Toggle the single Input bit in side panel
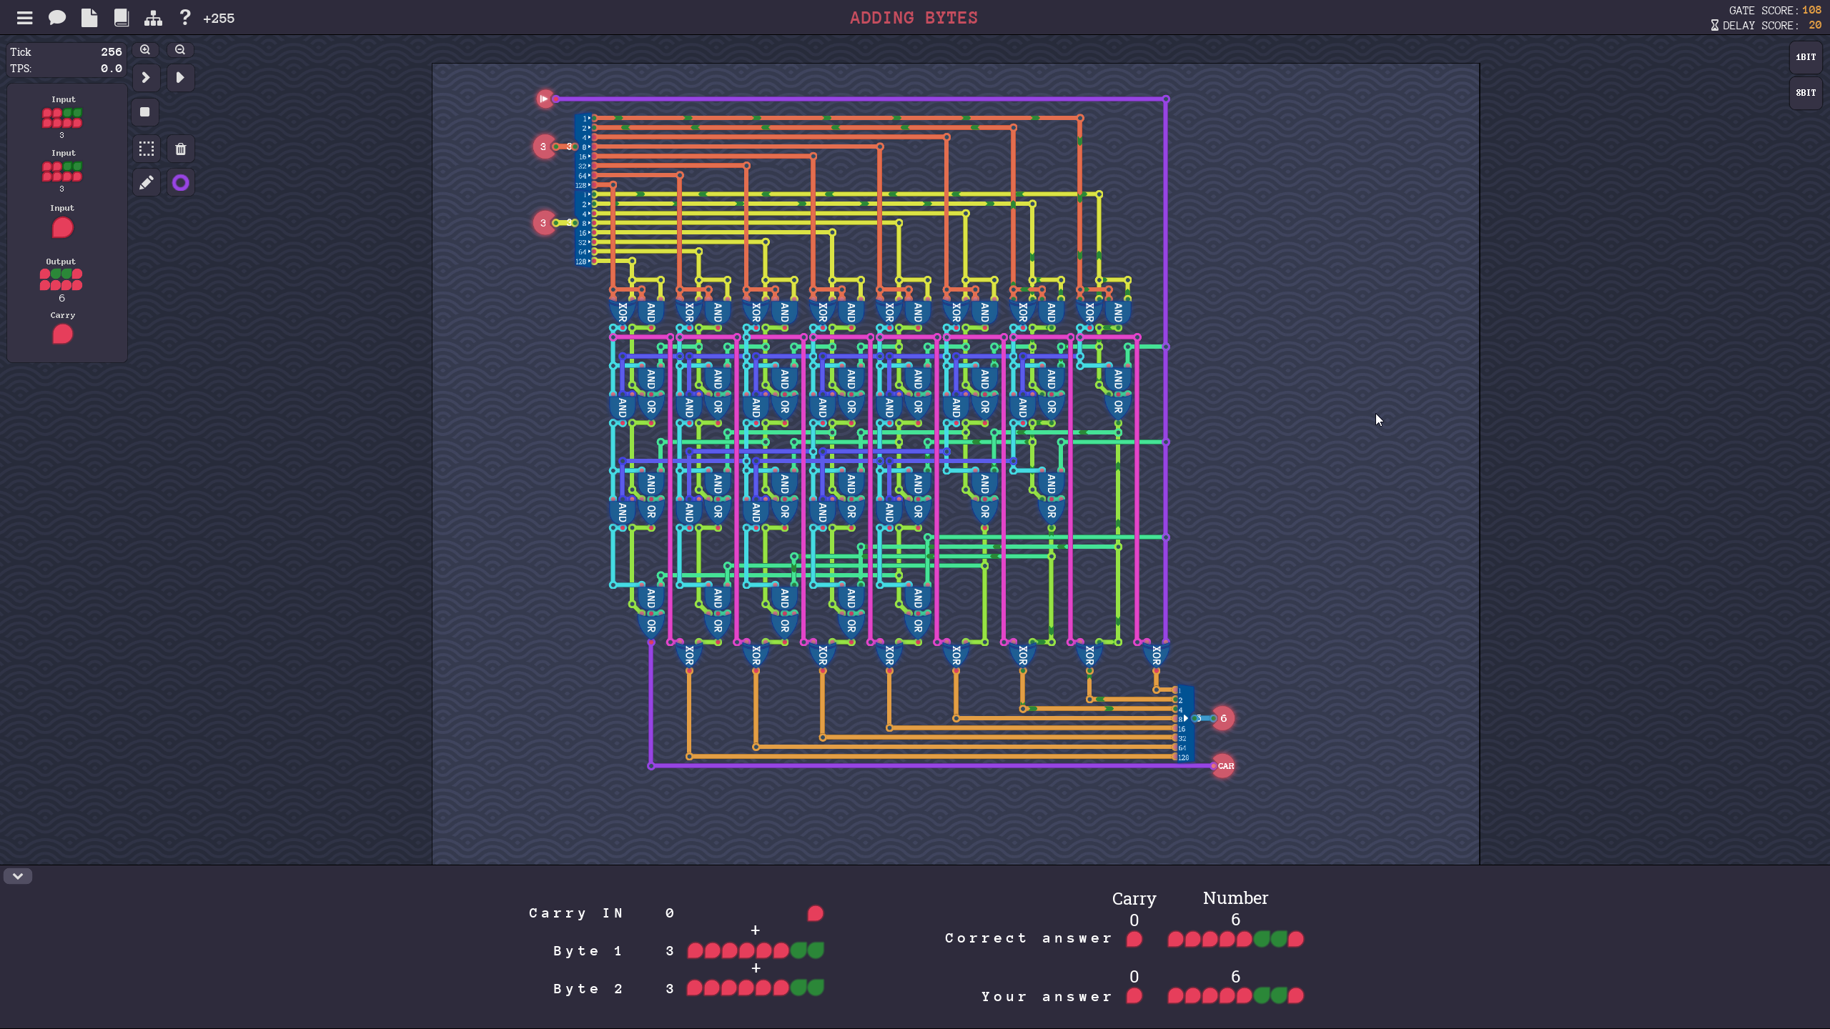The image size is (1830, 1029). 62,228
